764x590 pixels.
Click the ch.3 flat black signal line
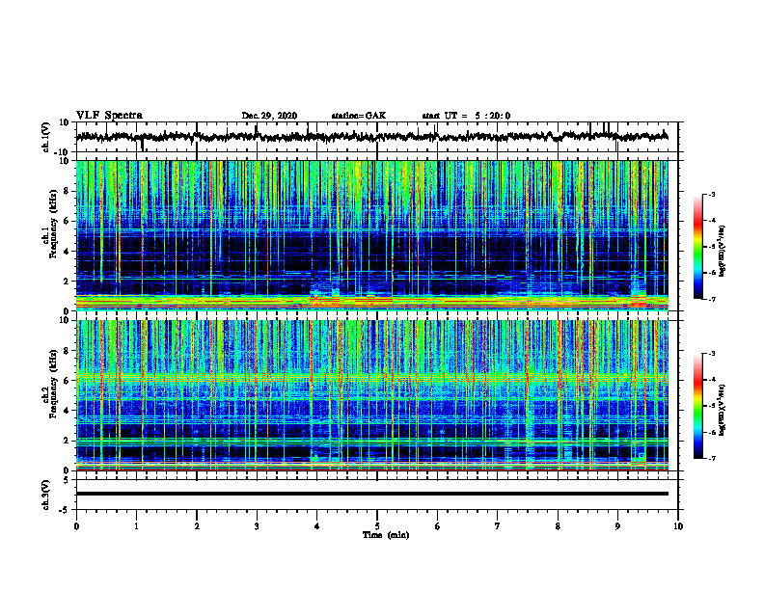372,494
